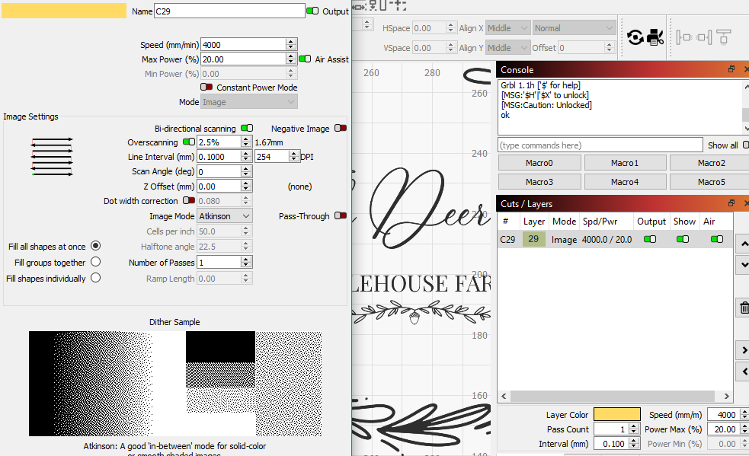The height and width of the screenshot is (456, 749).
Task: Toggle Bi-directional scanning
Action: click(247, 128)
